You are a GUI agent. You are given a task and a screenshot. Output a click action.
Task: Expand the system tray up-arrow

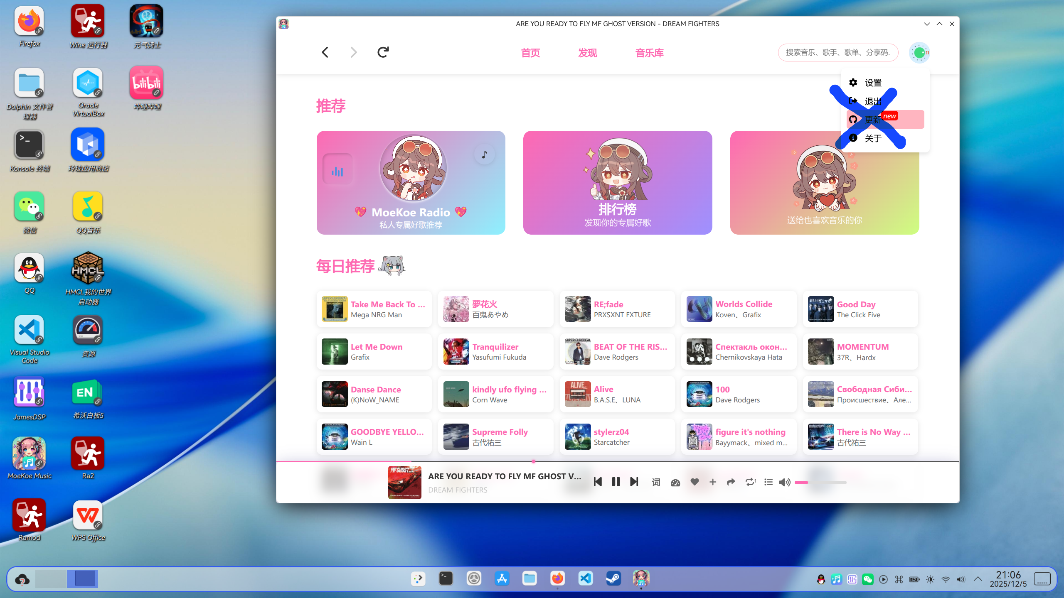point(978,579)
